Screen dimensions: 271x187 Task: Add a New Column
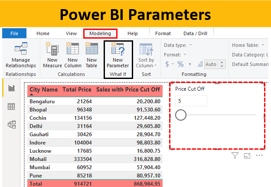73,55
